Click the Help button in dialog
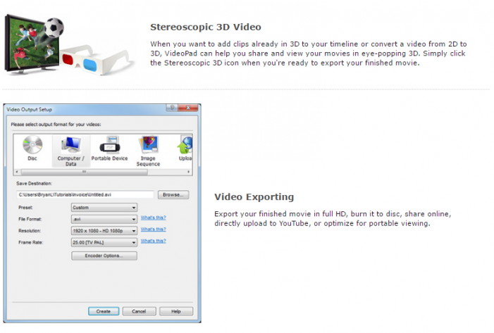Screen dimensions: 494x333 (175, 311)
